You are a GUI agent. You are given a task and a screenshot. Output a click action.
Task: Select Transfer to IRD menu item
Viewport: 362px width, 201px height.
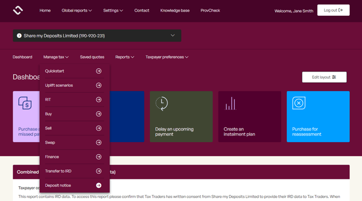tap(74, 171)
